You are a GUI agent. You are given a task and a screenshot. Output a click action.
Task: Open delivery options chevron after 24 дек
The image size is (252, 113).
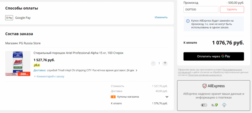point(136,70)
